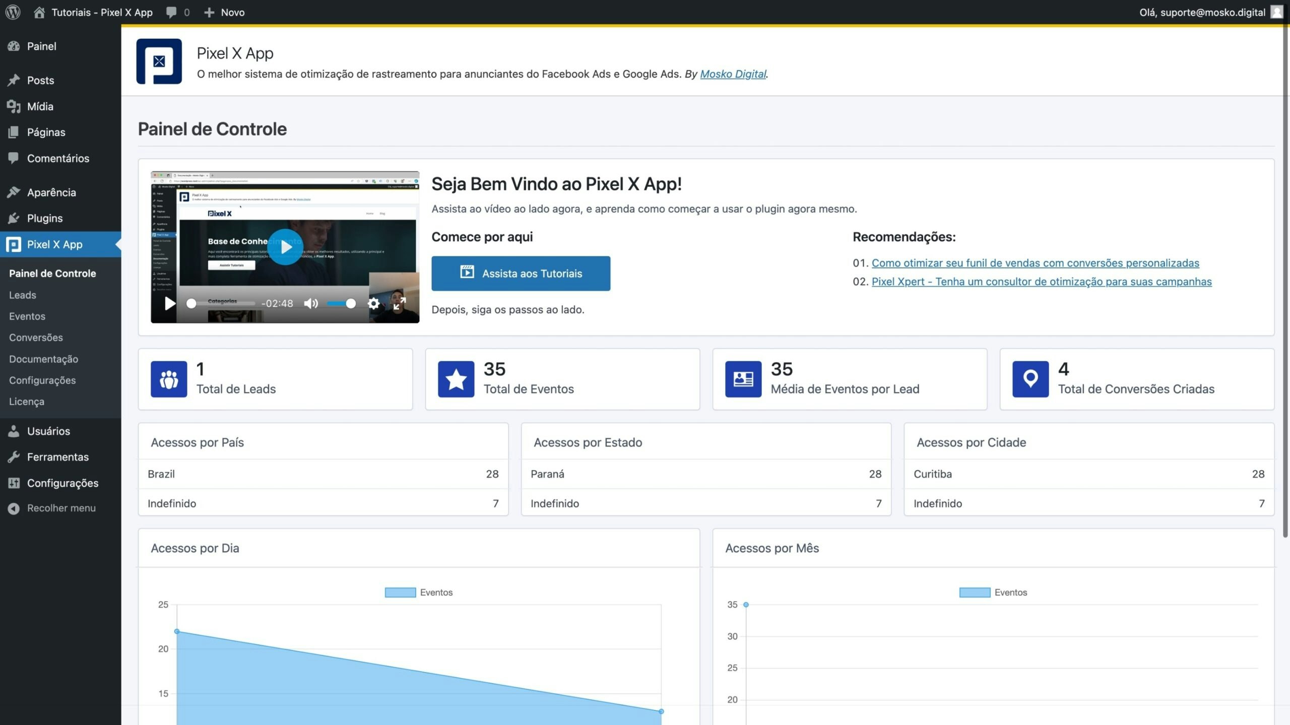Screen dimensions: 1290x725
Task: Click the Total de Leads people icon
Action: (x=169, y=379)
